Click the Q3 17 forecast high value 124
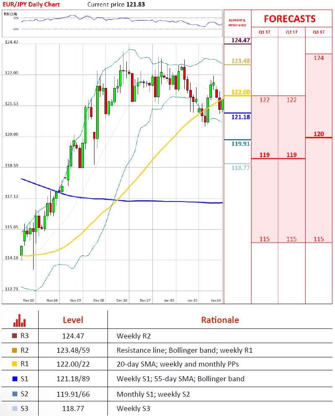This screenshot has height=416, width=335. [x=319, y=58]
